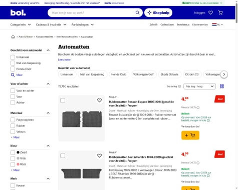
Task: Open the Aanbiedingen dropdown
Action: point(83,24)
